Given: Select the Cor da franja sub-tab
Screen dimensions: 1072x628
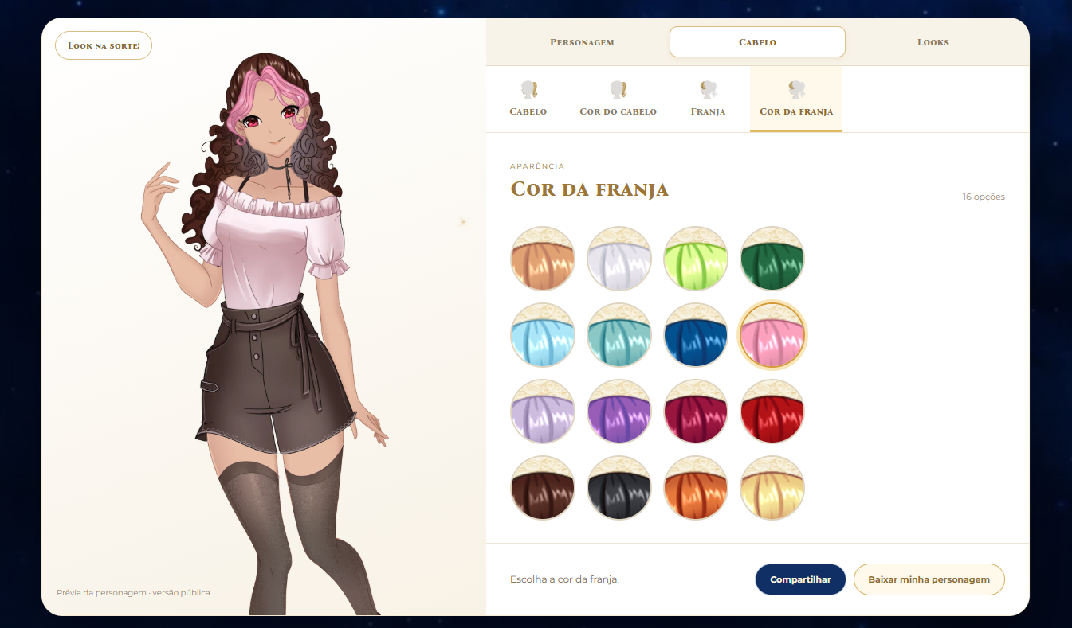Looking at the screenshot, I should tap(796, 99).
